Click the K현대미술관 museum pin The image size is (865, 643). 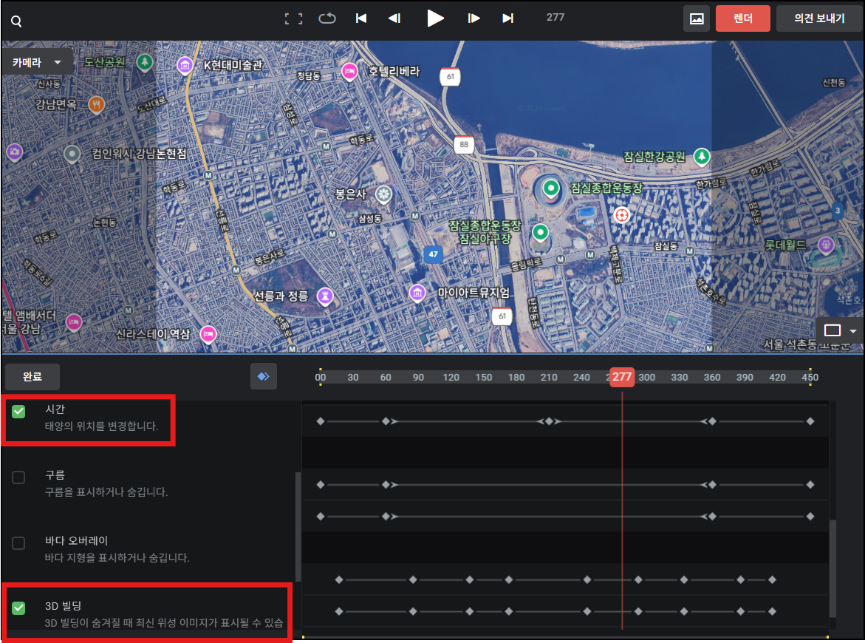[x=185, y=66]
